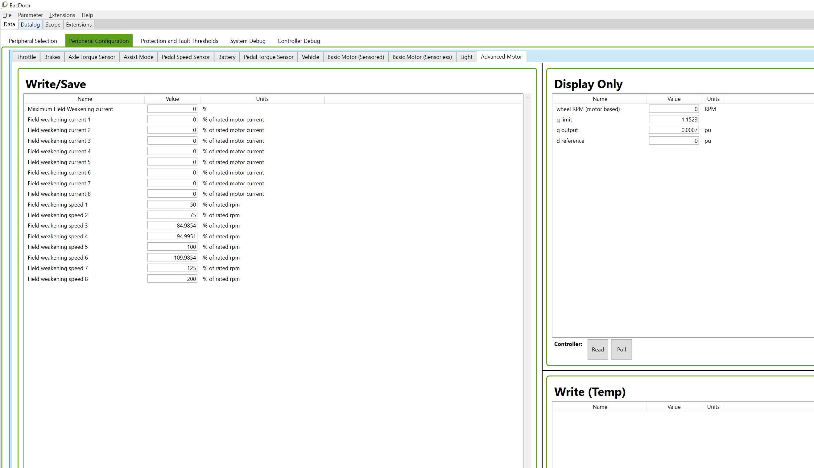The image size is (814, 468).
Task: Click Value column header in Write/Save table
Action: (x=172, y=99)
